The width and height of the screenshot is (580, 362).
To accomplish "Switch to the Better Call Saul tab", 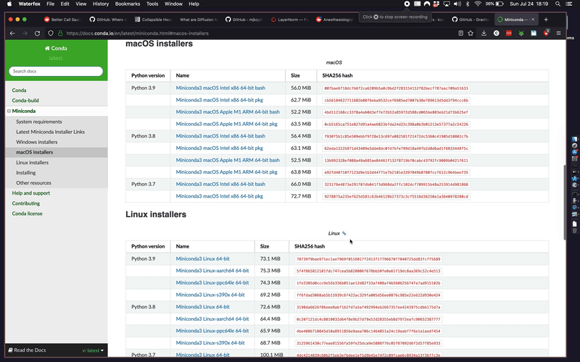I will pyautogui.click(x=63, y=20).
